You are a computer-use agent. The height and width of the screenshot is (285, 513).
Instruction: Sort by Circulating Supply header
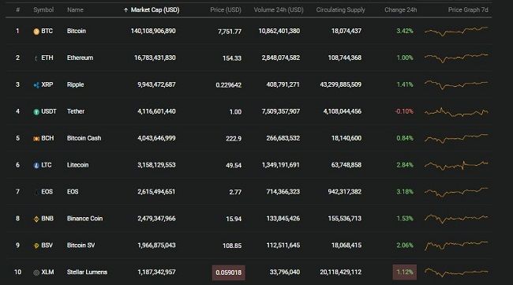340,9
